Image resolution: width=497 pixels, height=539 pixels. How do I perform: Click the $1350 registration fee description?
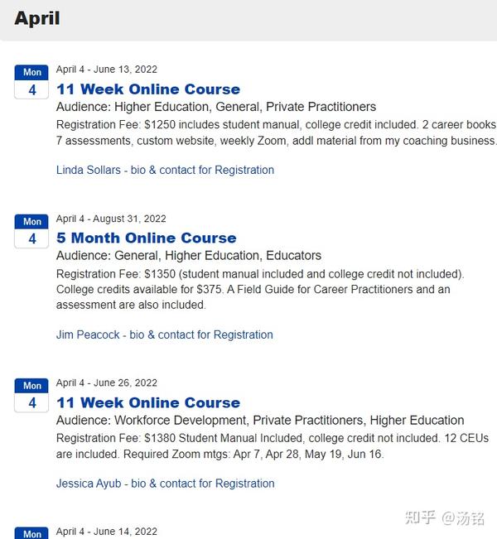coord(260,289)
